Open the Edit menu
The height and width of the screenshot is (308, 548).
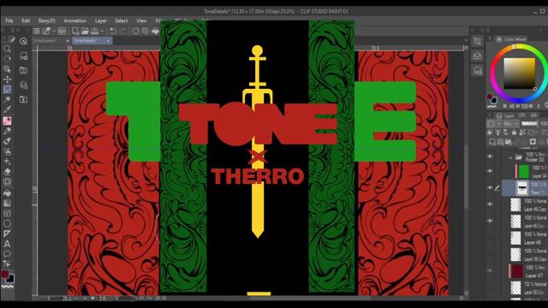(26, 21)
